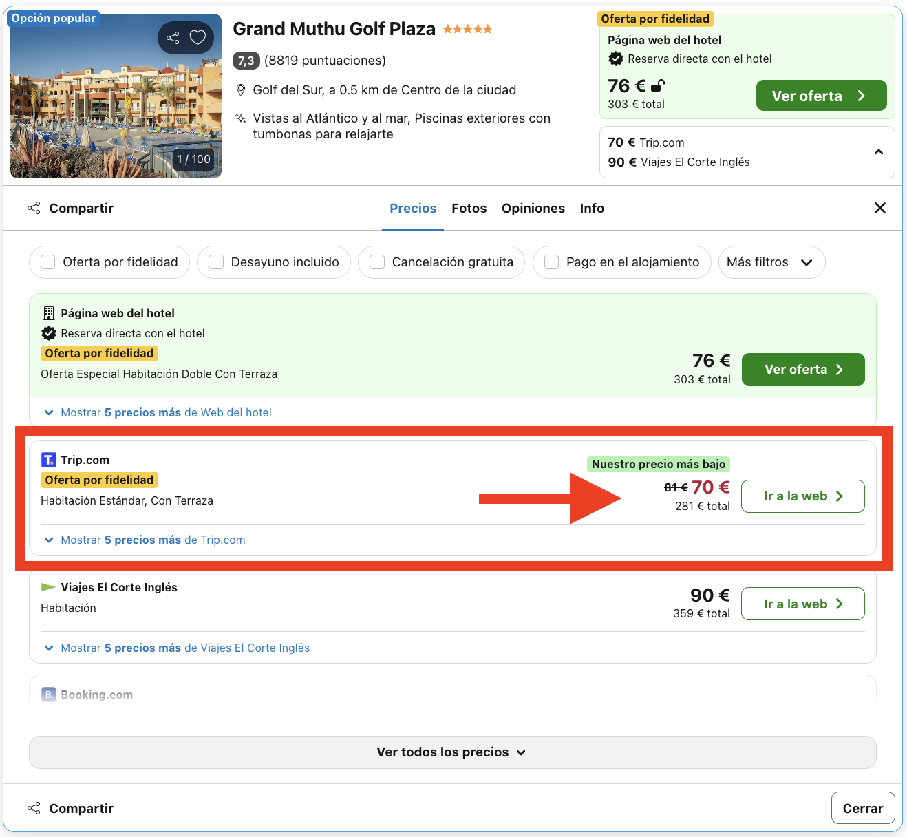Click the hotel building icon beside Página web del hotel
The height and width of the screenshot is (837, 907).
(48, 313)
